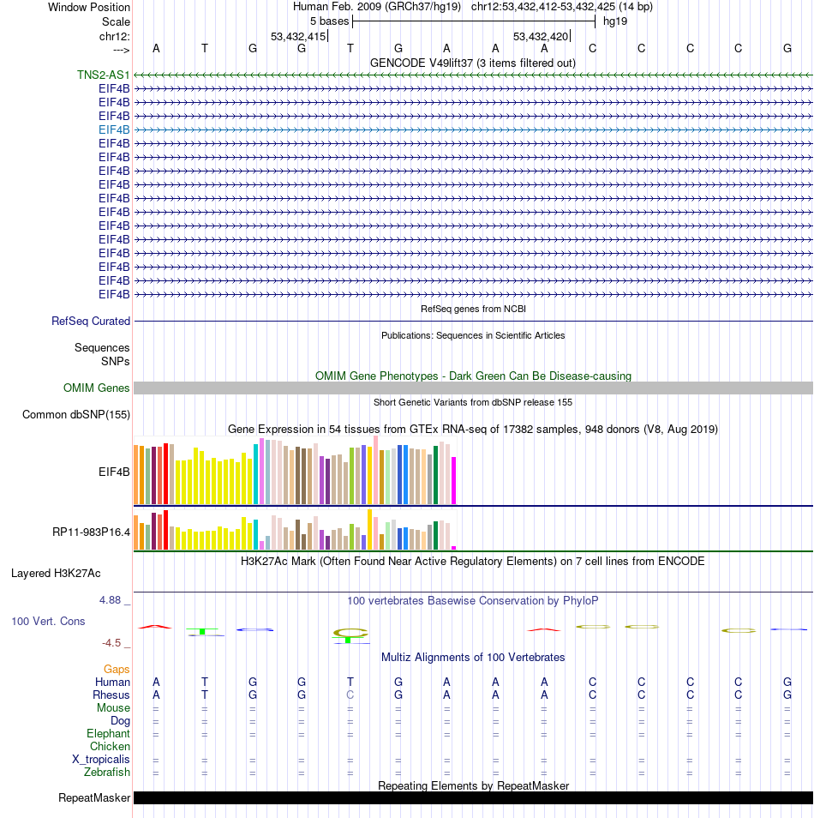The width and height of the screenshot is (814, 818).
Task: Select the Sequences subtrack label
Action: pos(102,348)
